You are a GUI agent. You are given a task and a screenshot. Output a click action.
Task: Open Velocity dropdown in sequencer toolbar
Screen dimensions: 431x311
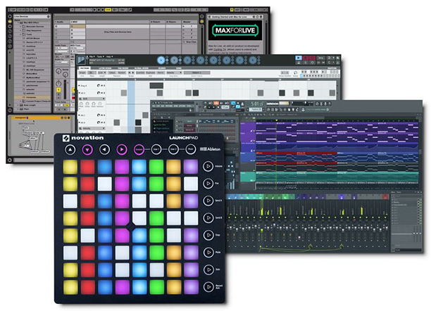click(x=174, y=72)
